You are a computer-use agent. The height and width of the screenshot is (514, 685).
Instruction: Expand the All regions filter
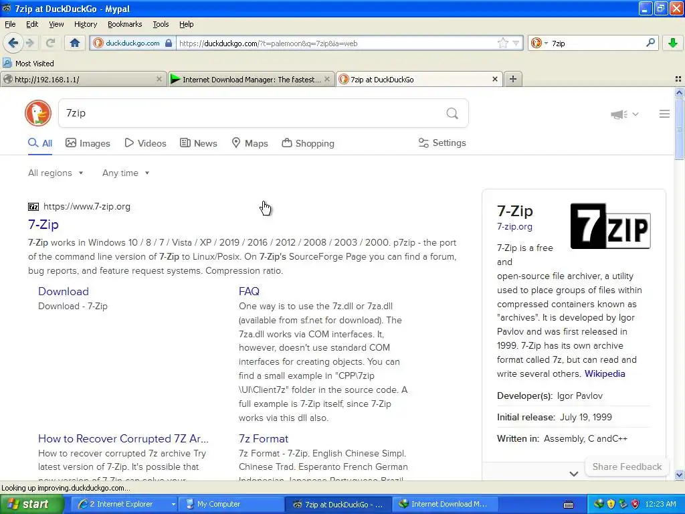pos(56,173)
